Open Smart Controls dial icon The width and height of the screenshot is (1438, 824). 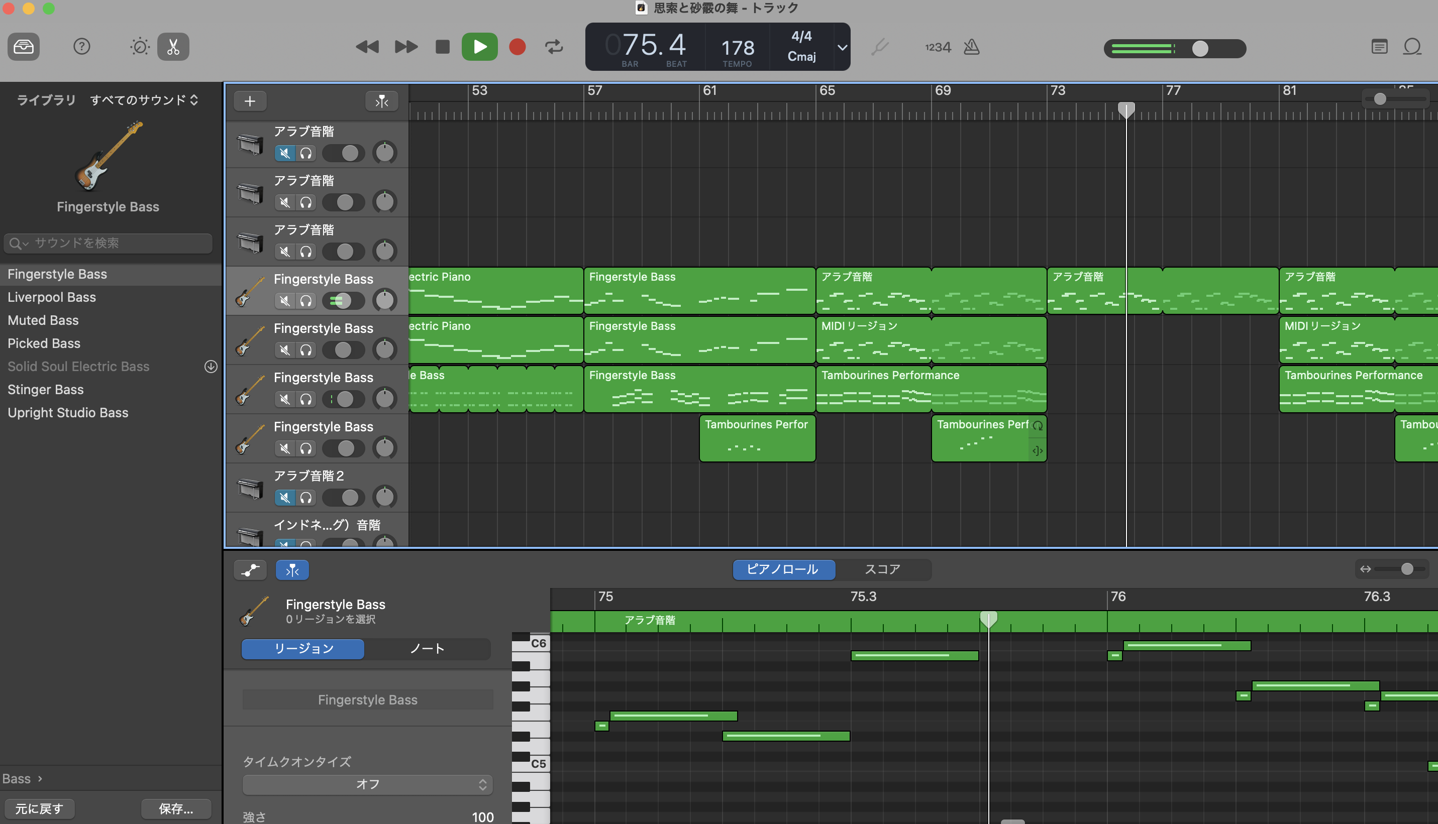(139, 46)
